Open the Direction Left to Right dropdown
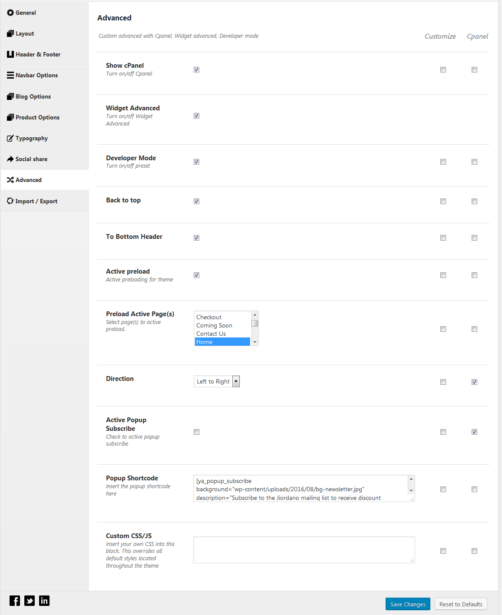502x615 pixels. pyautogui.click(x=217, y=381)
